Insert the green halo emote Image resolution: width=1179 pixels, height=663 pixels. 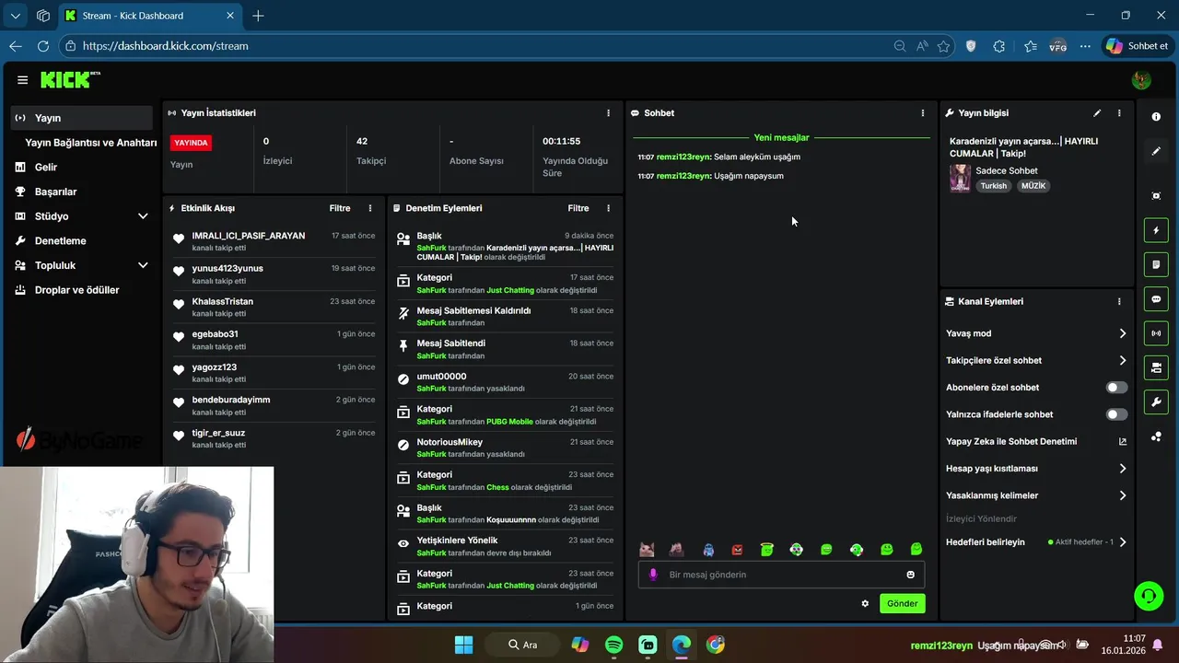pyautogui.click(x=766, y=550)
